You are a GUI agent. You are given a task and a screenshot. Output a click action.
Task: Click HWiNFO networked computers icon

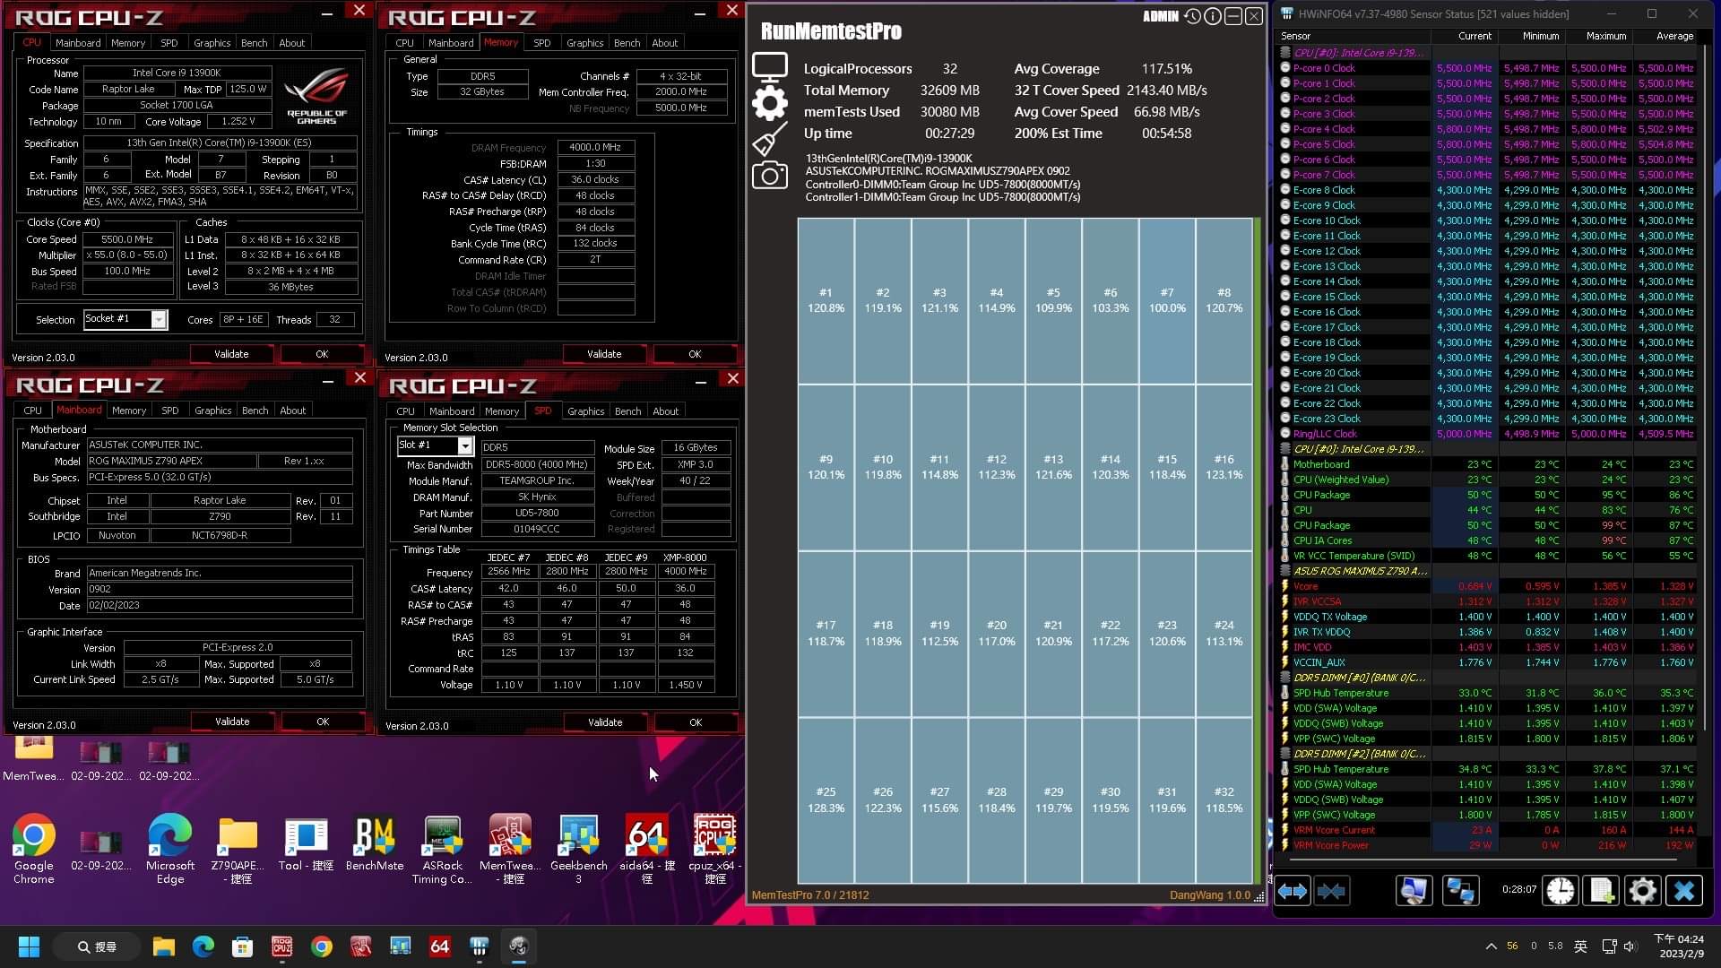1460,891
